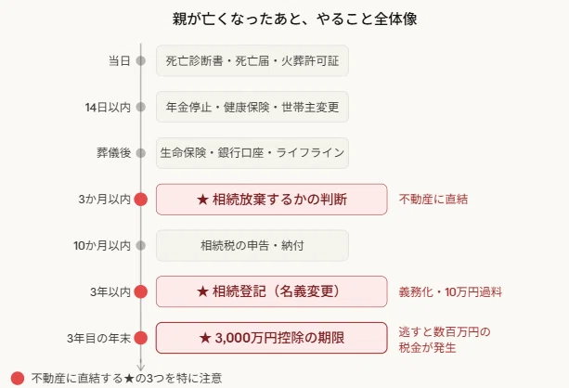The width and height of the screenshot is (569, 388).
Task: Click the red dot beside 3年目の年末
Action: pyautogui.click(x=141, y=338)
